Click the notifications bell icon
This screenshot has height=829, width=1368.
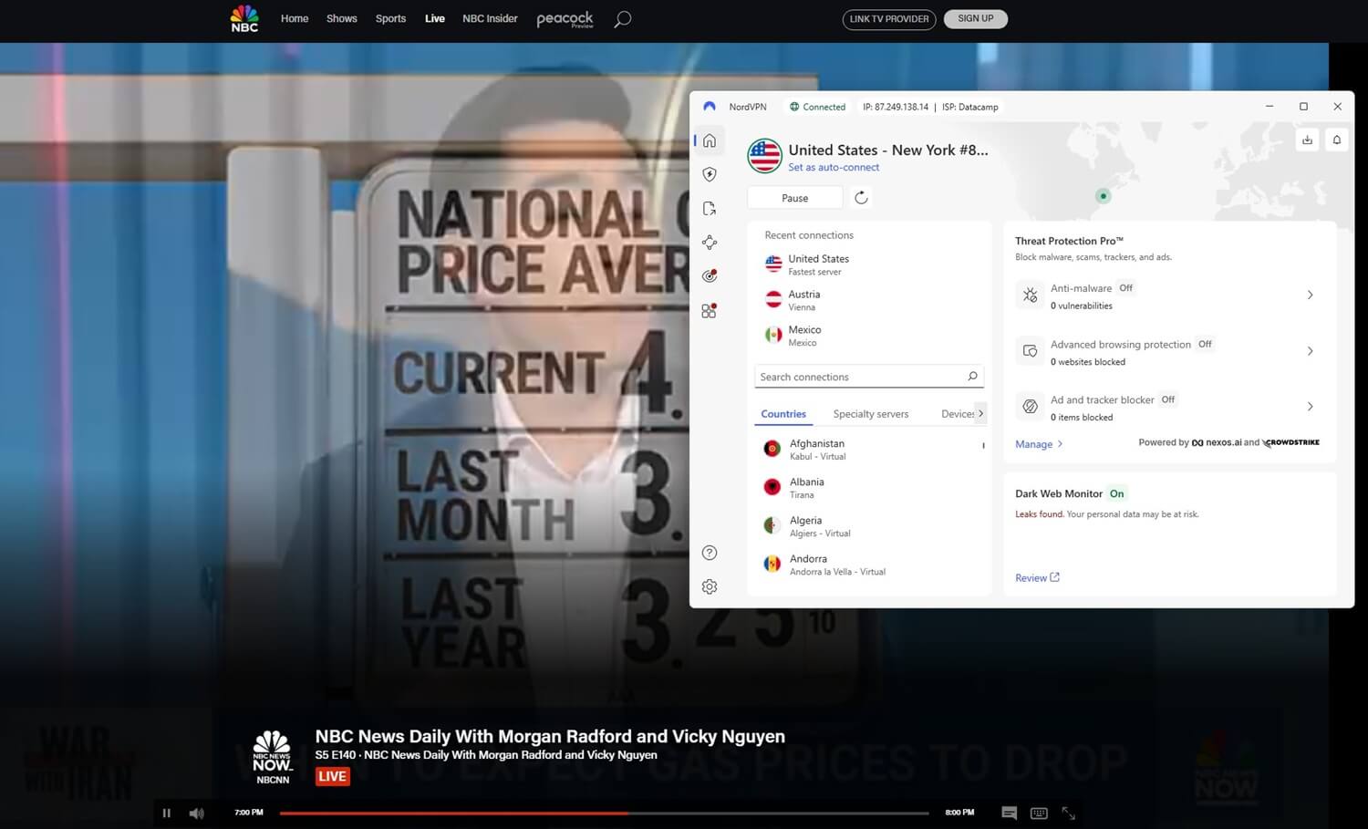point(1336,140)
